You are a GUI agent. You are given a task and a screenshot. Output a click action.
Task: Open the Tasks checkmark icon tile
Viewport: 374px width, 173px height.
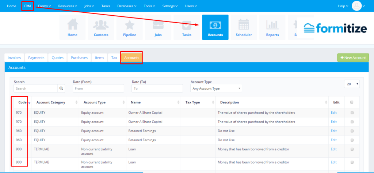[x=187, y=27]
